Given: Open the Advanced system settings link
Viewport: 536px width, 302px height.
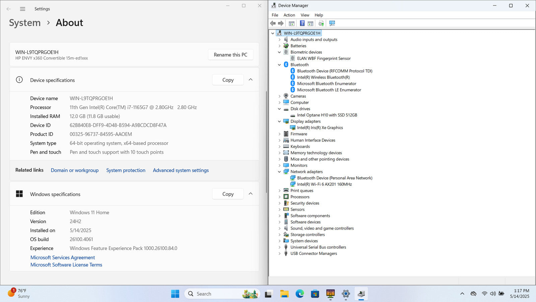Looking at the screenshot, I should tap(181, 170).
